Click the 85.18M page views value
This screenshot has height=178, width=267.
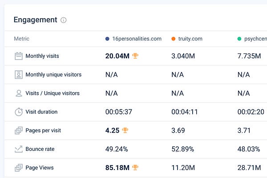[x=117, y=168]
